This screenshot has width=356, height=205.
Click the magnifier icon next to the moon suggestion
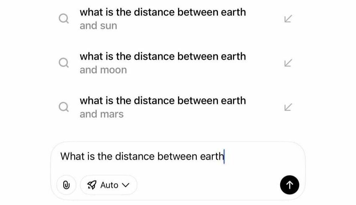point(64,63)
